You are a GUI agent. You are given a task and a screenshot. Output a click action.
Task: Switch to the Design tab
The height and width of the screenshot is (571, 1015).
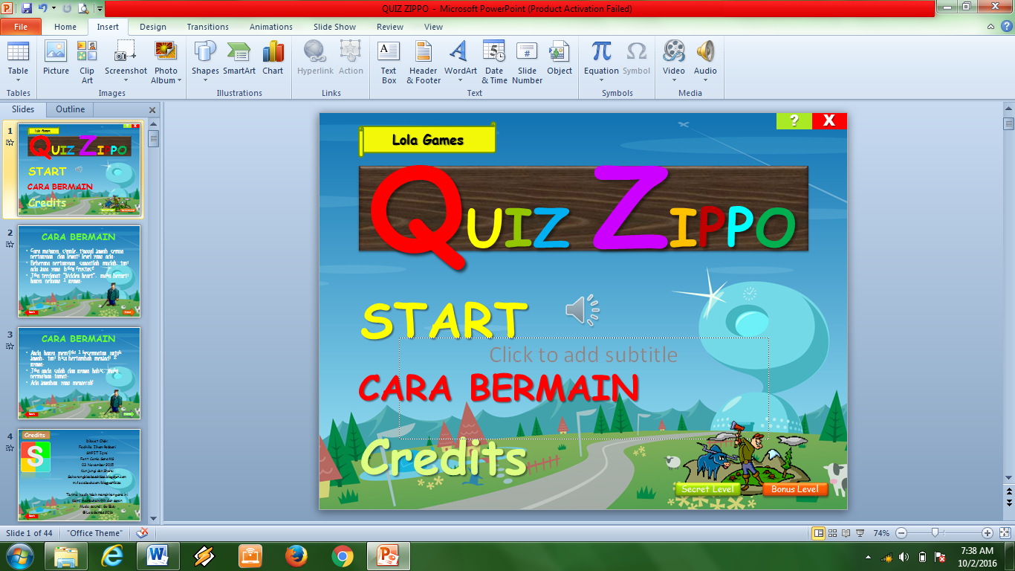[153, 27]
